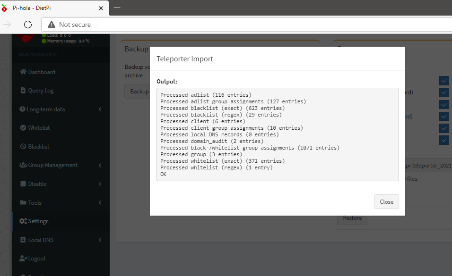Viewport: 452px width, 276px height.
Task: Click the Local DNS address-book icon
Action: [23, 240]
